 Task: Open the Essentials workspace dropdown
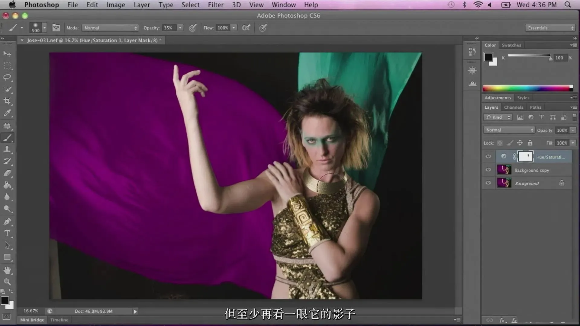point(550,28)
